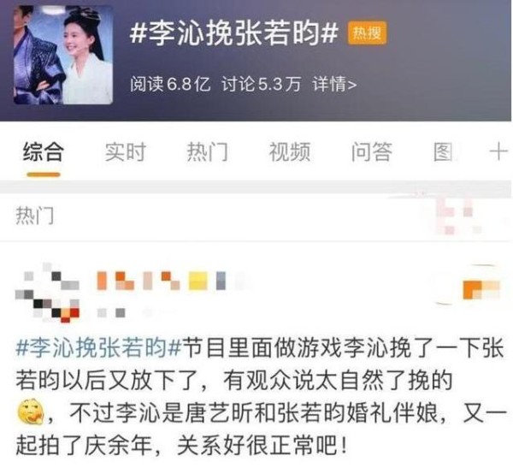
Task: Open the main #李沁挽张若昀# topic title
Action: pos(234,33)
